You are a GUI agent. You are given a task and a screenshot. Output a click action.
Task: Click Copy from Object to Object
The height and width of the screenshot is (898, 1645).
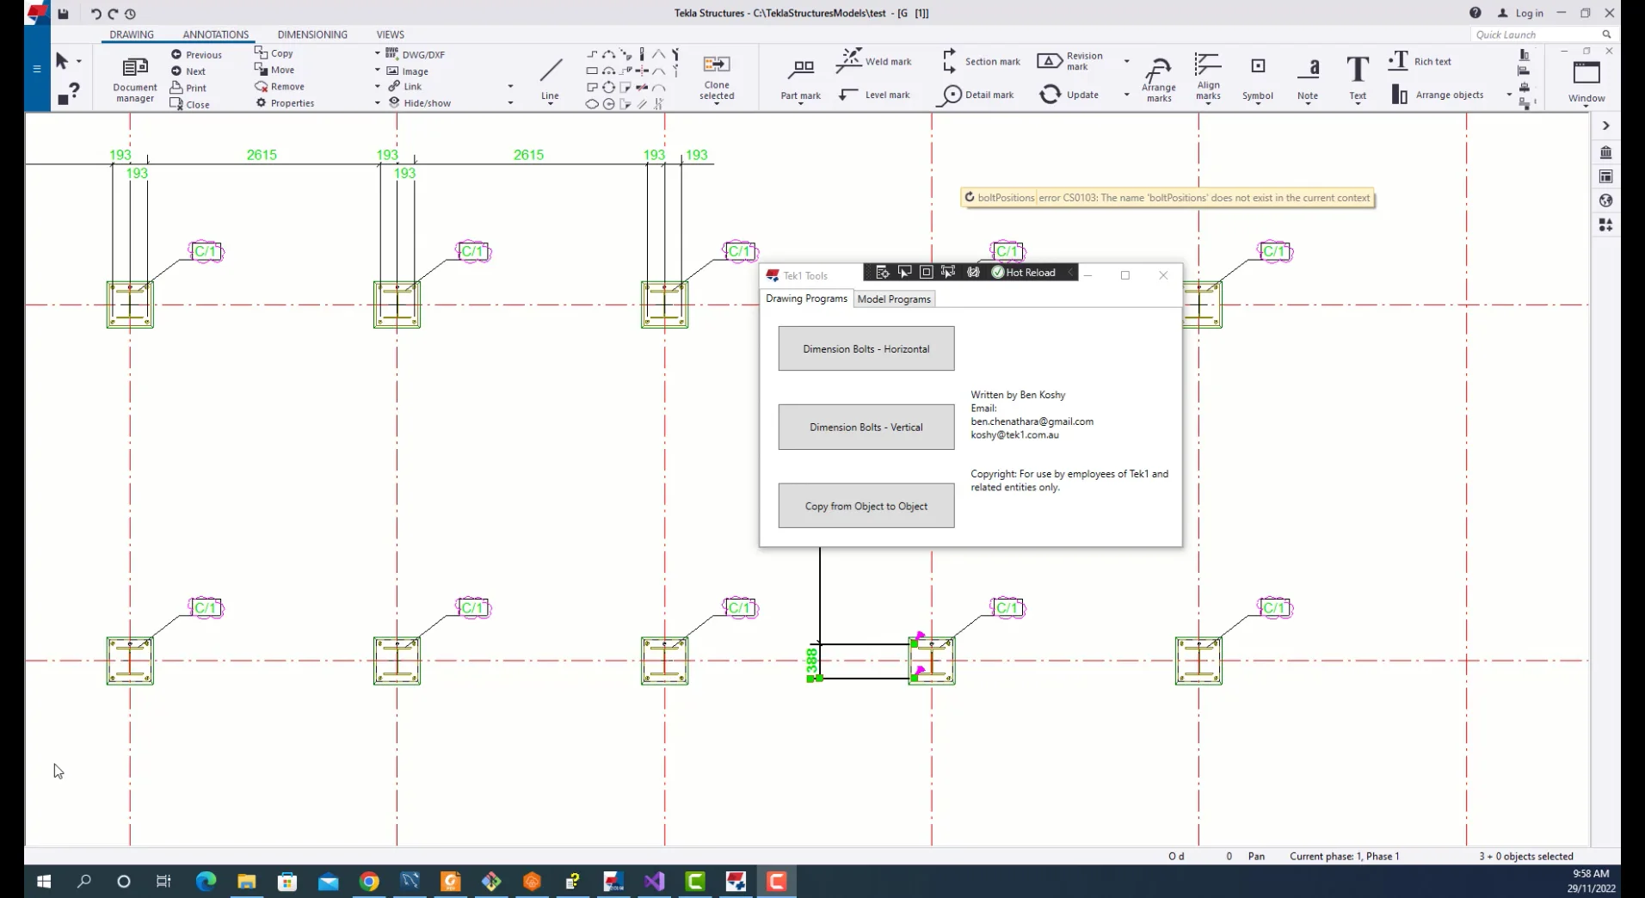click(866, 506)
